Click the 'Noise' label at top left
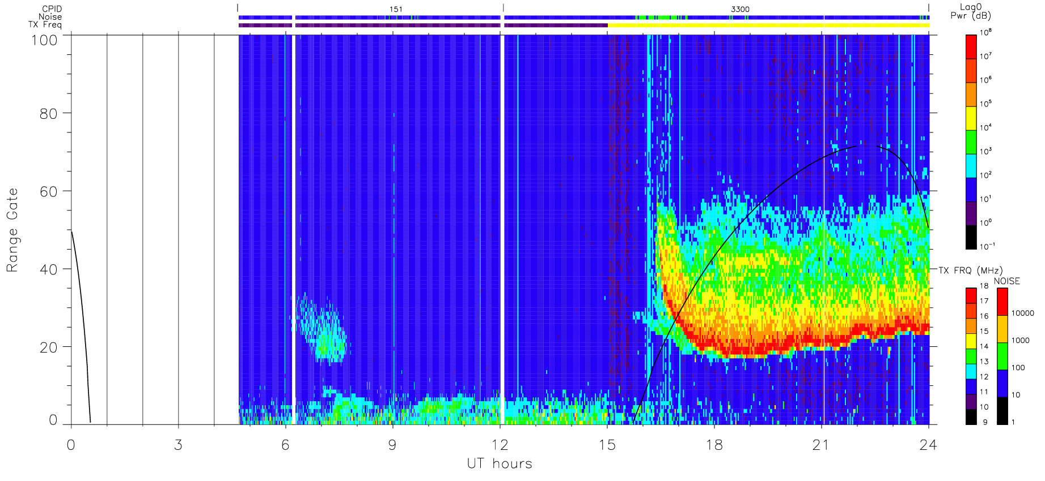Screen dimensions: 1045x481 click(50, 17)
